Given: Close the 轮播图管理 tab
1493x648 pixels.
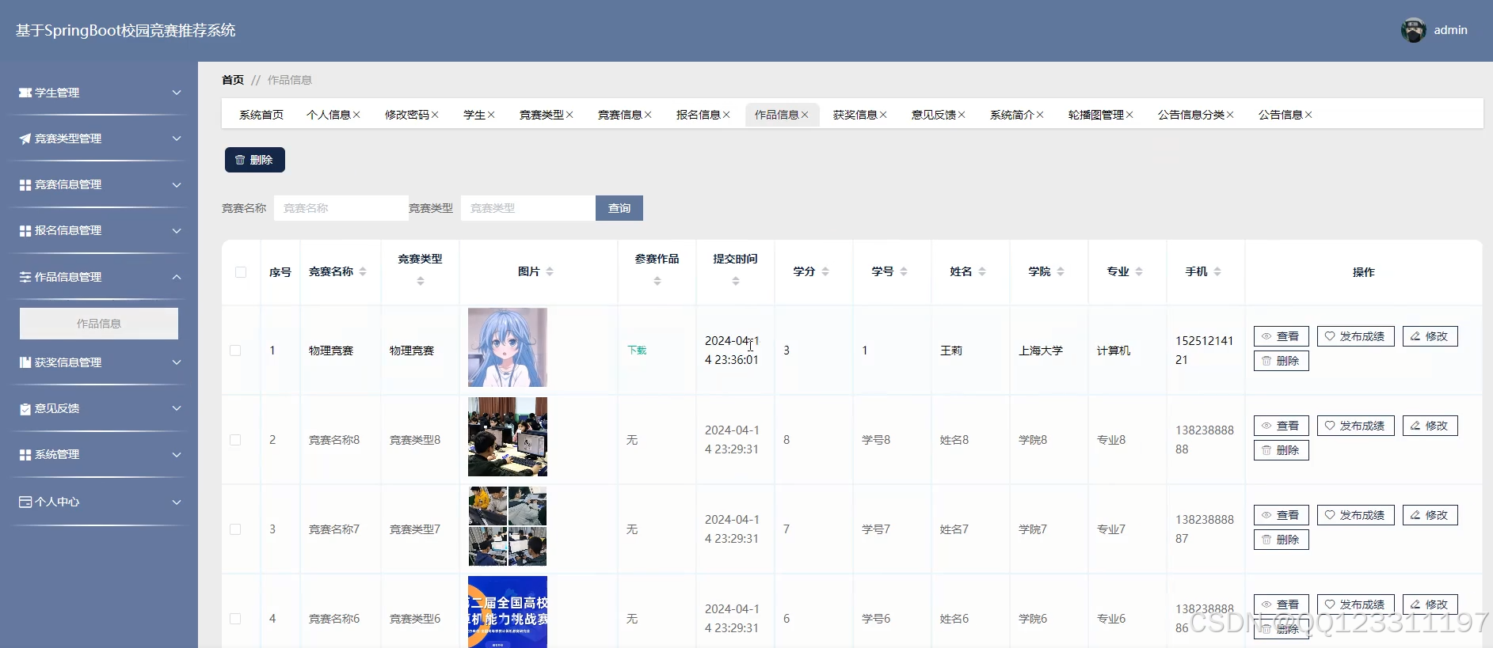Looking at the screenshot, I should point(1129,115).
